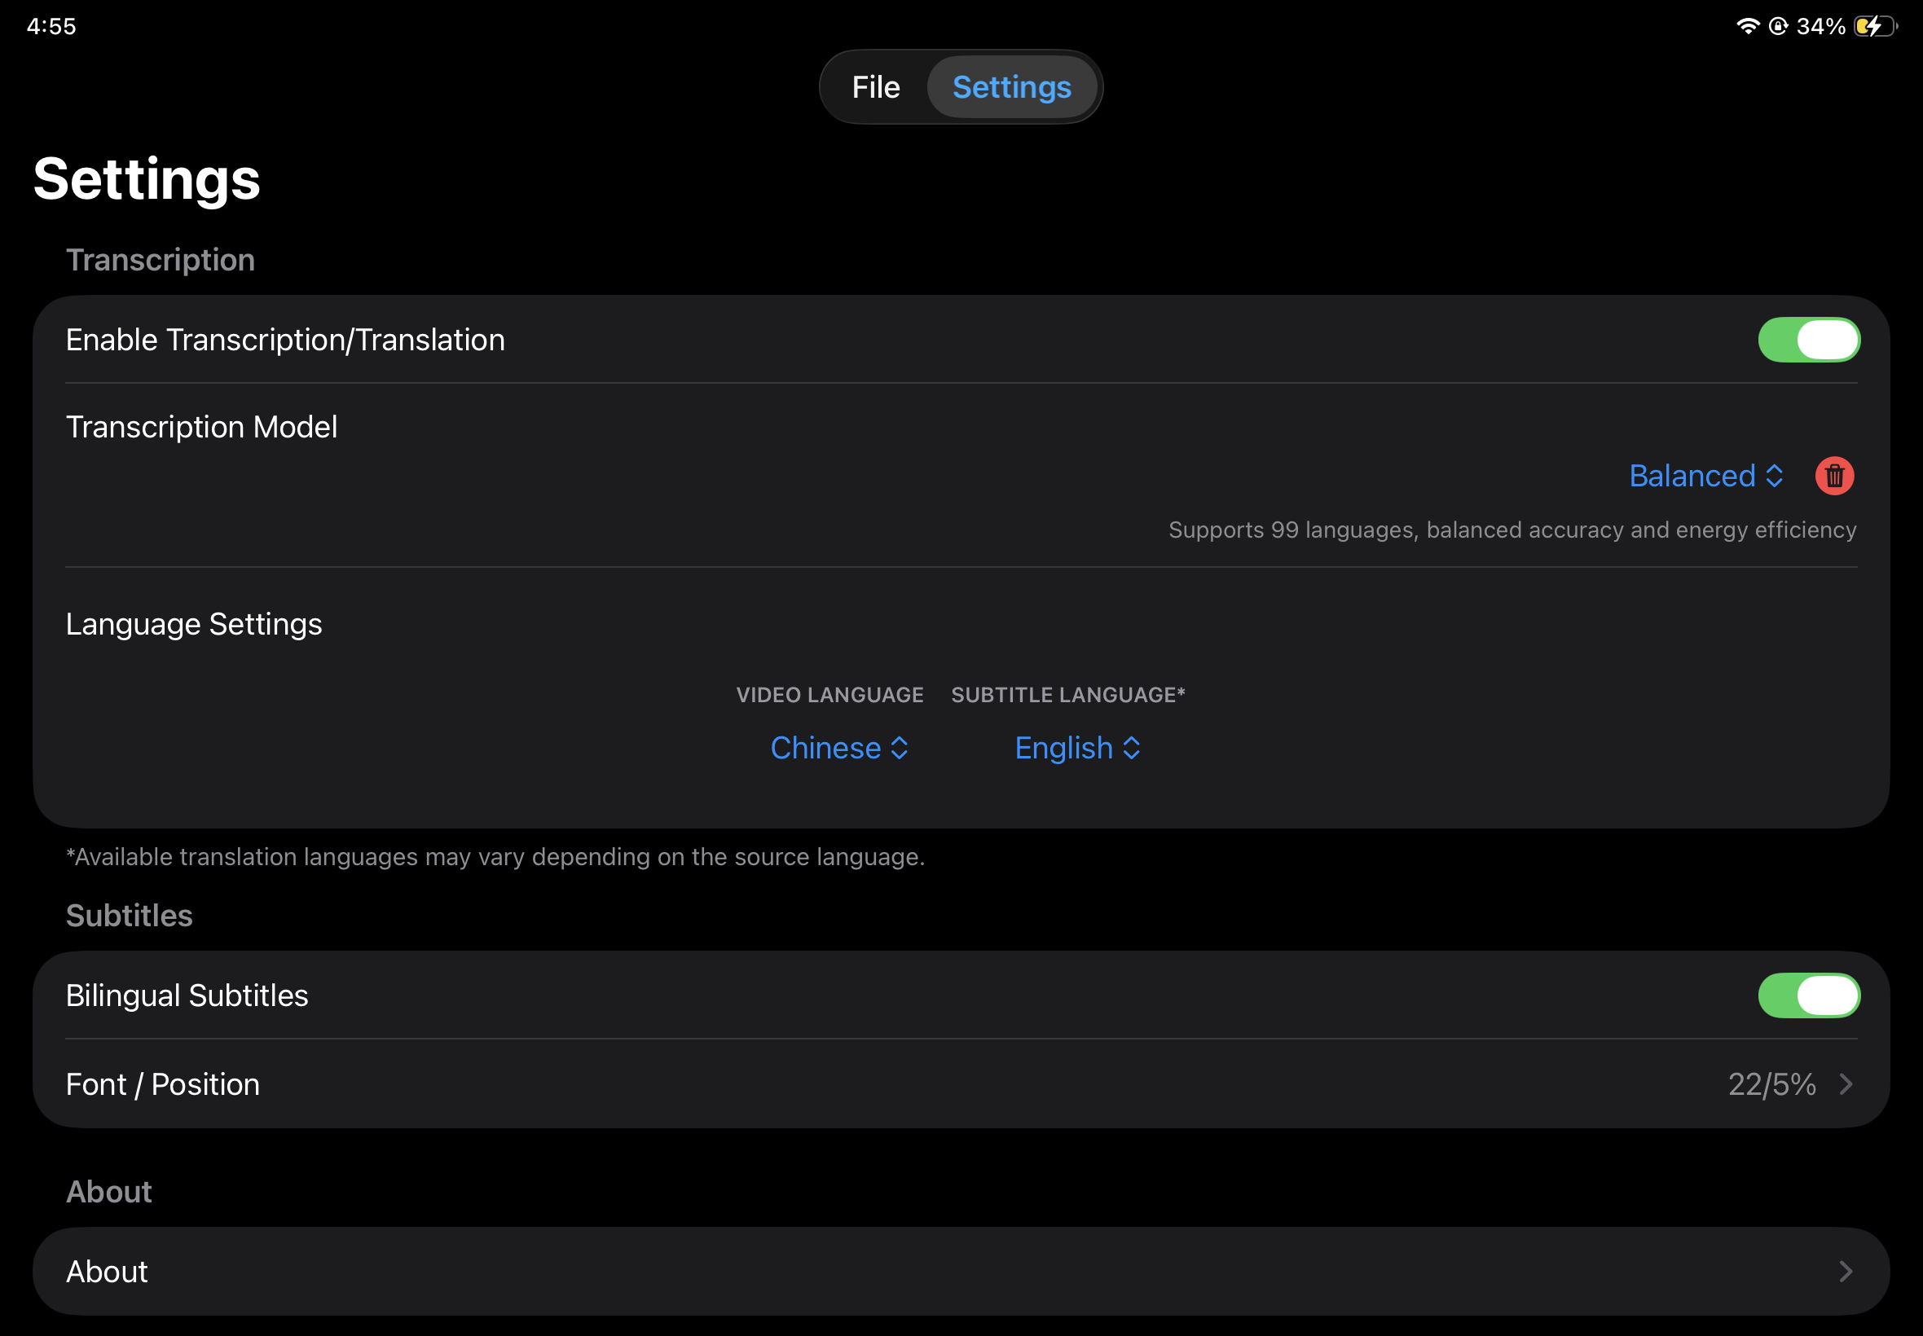Click the Subtitles section header
This screenshot has width=1923, height=1336.
pyautogui.click(x=130, y=915)
